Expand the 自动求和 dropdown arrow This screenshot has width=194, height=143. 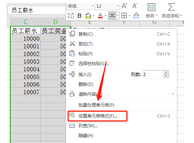click(181, 16)
